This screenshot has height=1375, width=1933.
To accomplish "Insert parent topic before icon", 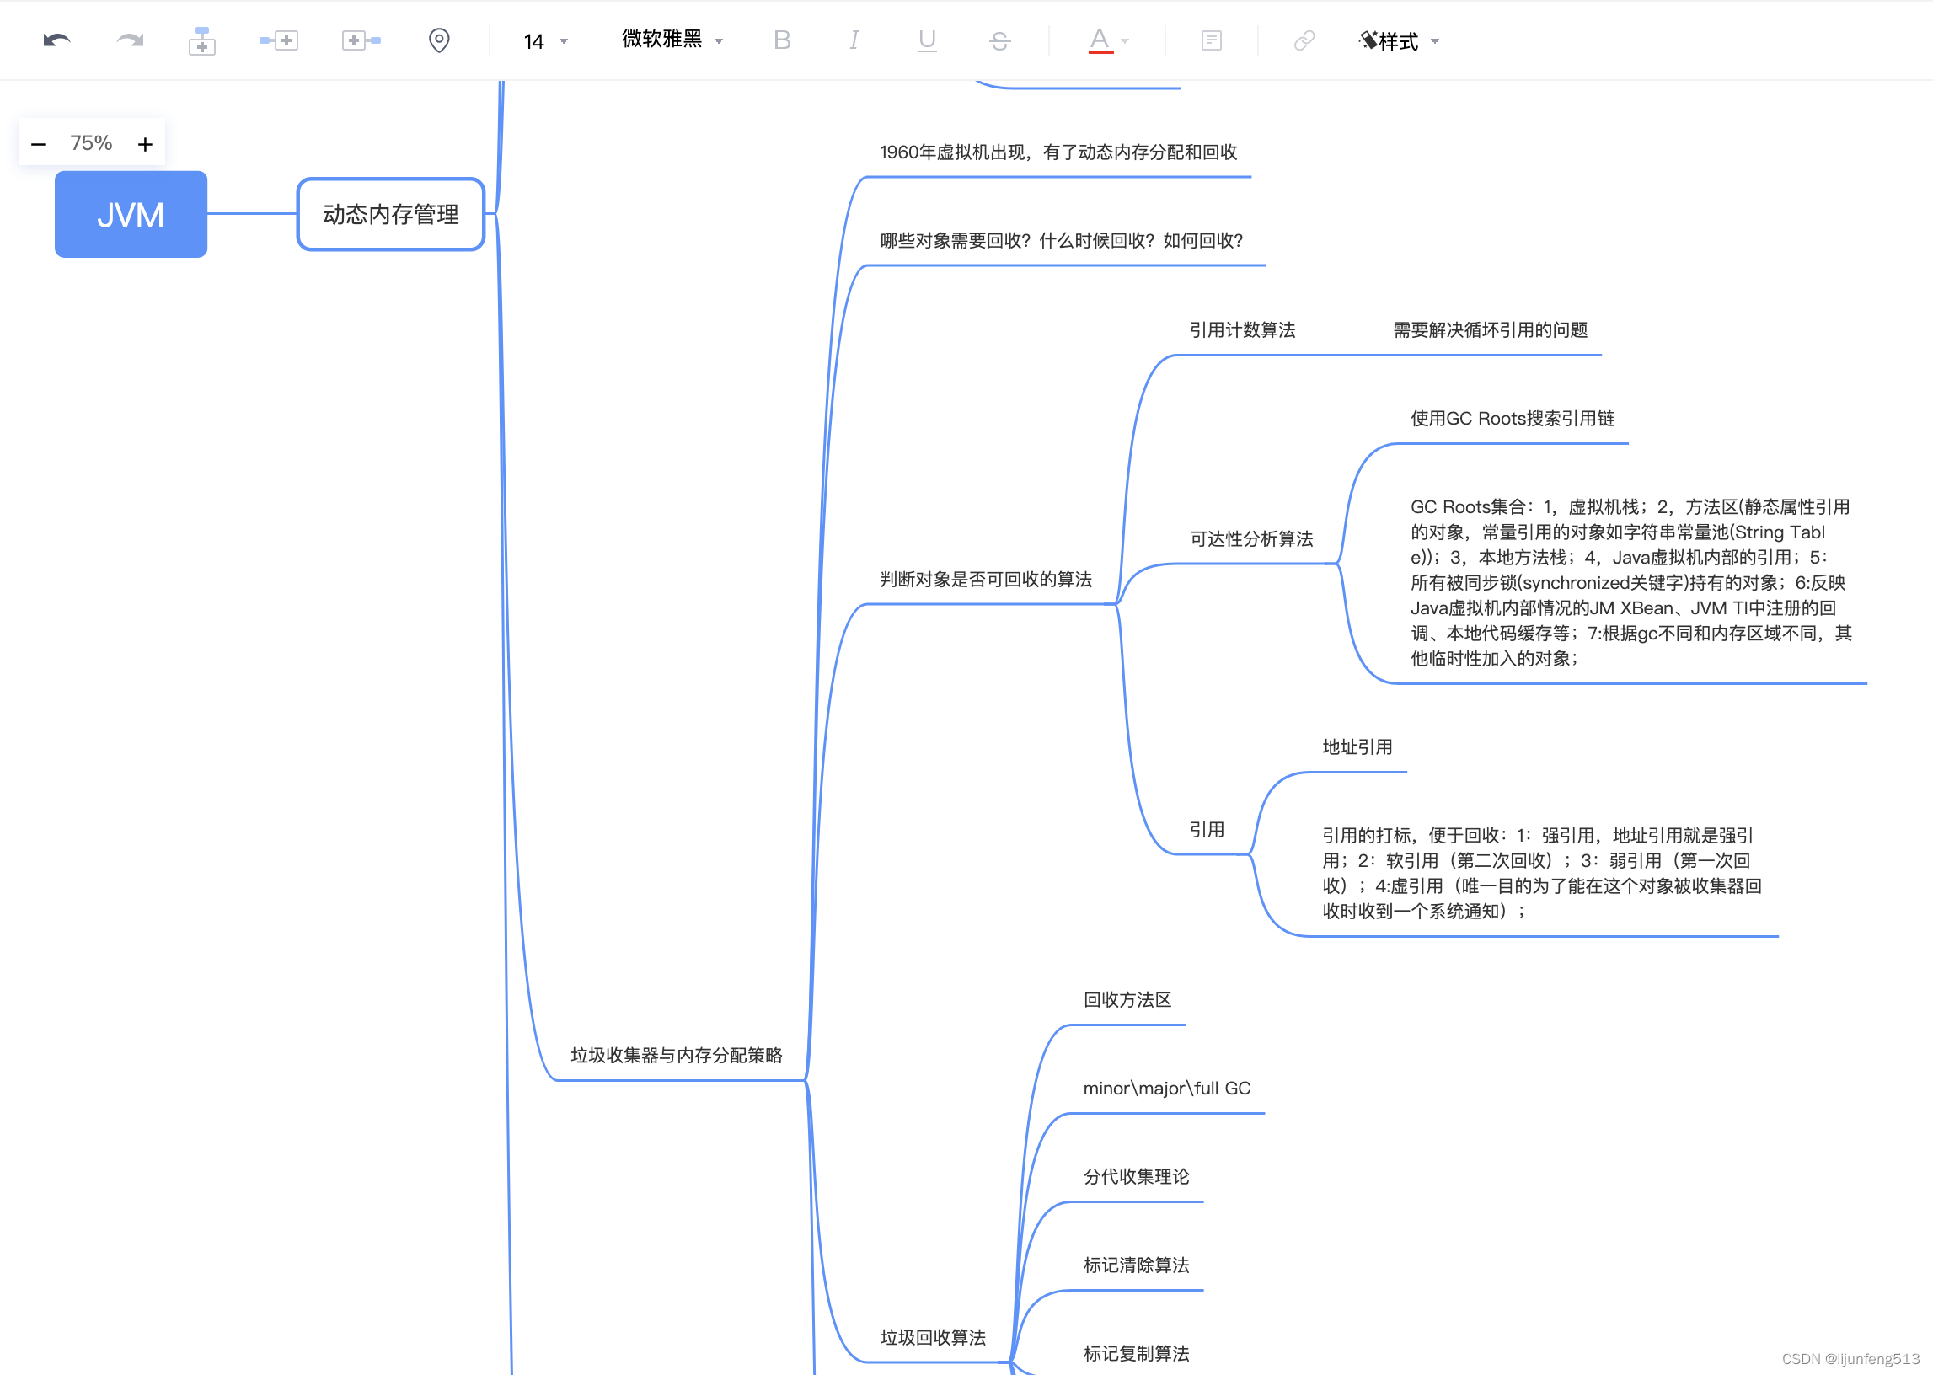I will [361, 40].
